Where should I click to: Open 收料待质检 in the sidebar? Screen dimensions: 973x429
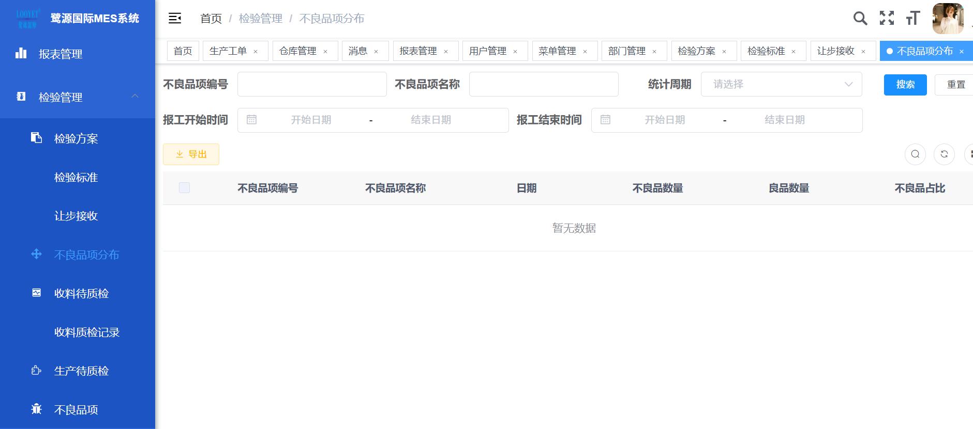pos(81,294)
